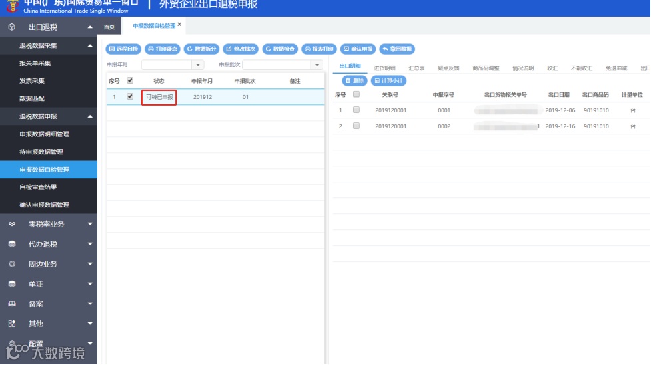Open the 不能收汇 tab
651x365 pixels.
(x=582, y=68)
